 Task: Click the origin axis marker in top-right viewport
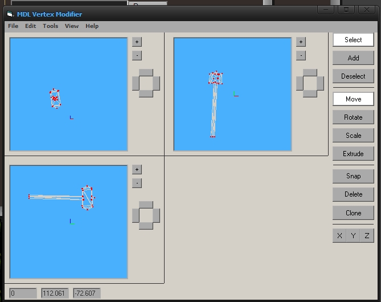pyautogui.click(x=236, y=94)
